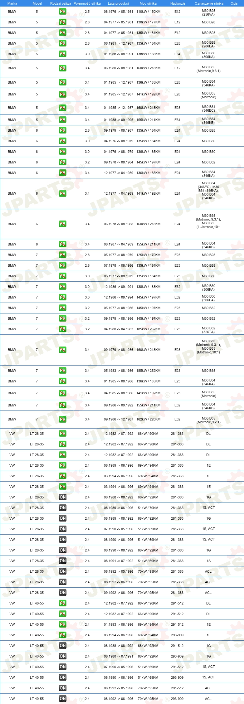Click the 162kW / 220KM power cell
244x704 pixels.
148,419
